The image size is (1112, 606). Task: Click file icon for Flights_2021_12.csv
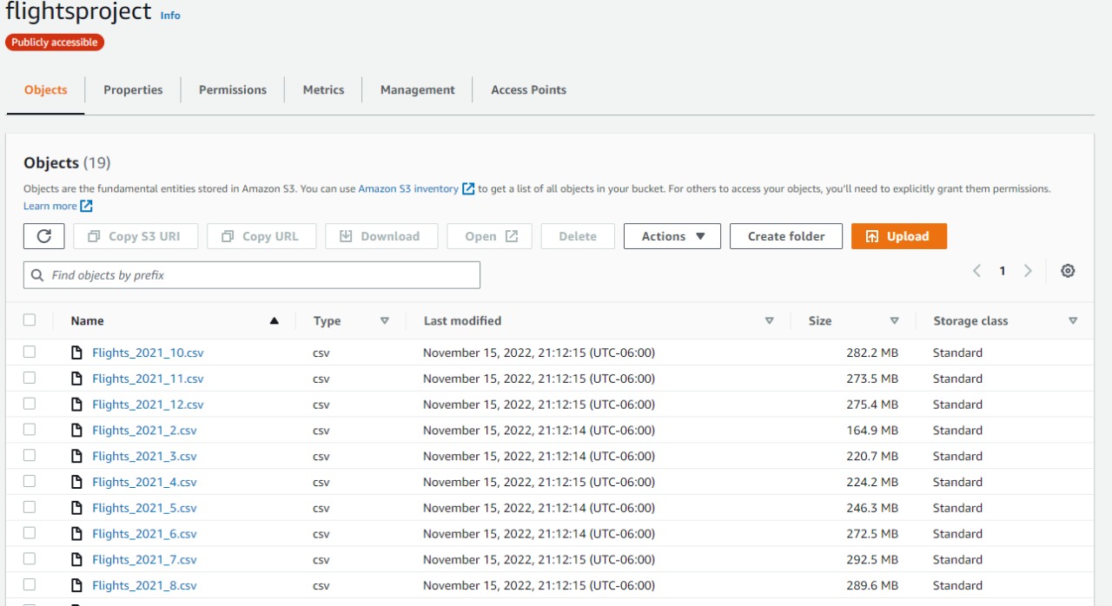pyautogui.click(x=76, y=405)
